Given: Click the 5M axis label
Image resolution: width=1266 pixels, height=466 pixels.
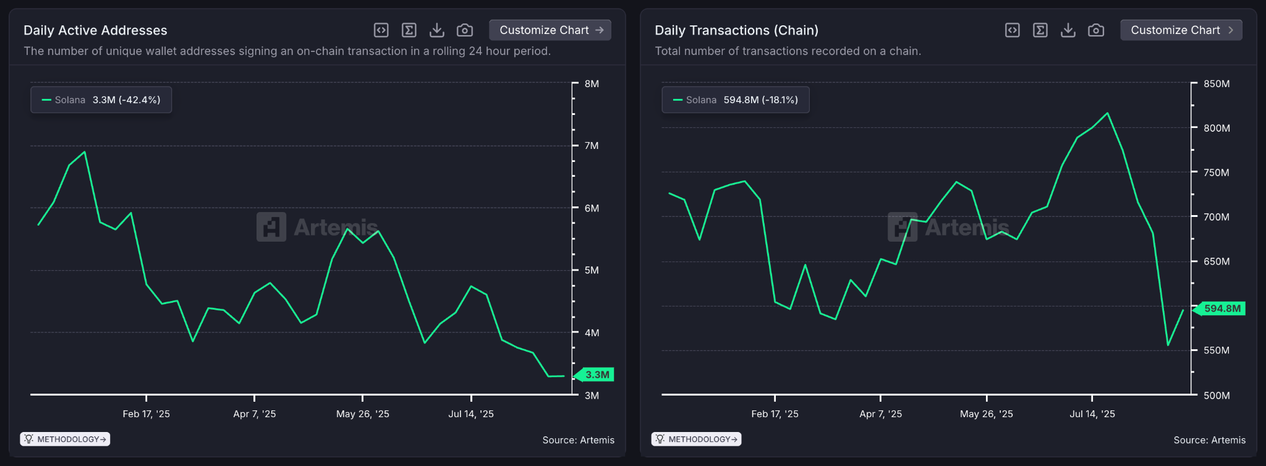Looking at the screenshot, I should point(592,270).
